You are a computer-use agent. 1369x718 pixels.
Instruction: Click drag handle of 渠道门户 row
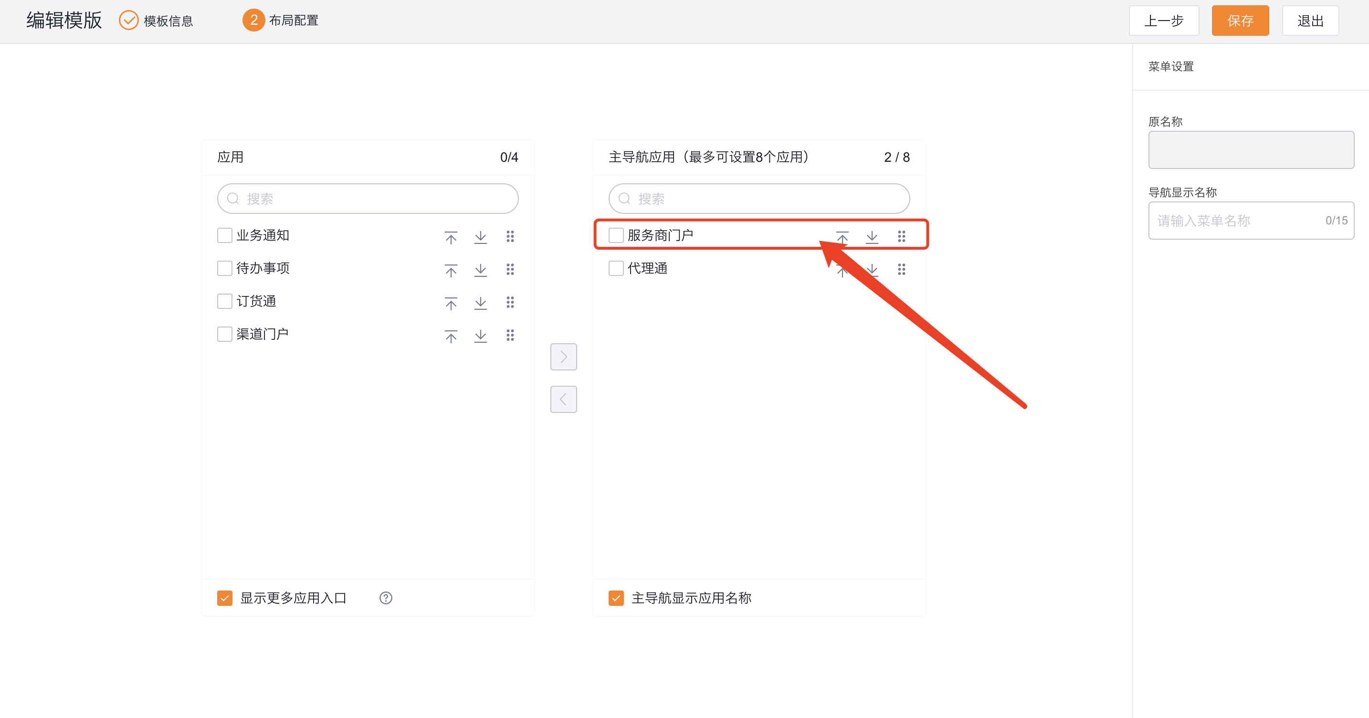(510, 335)
